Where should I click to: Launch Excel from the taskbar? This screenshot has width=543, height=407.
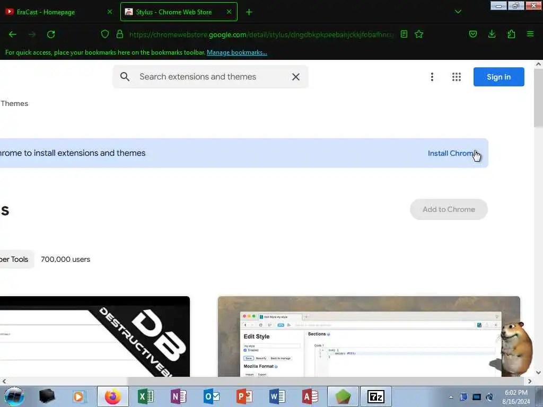tap(146, 396)
